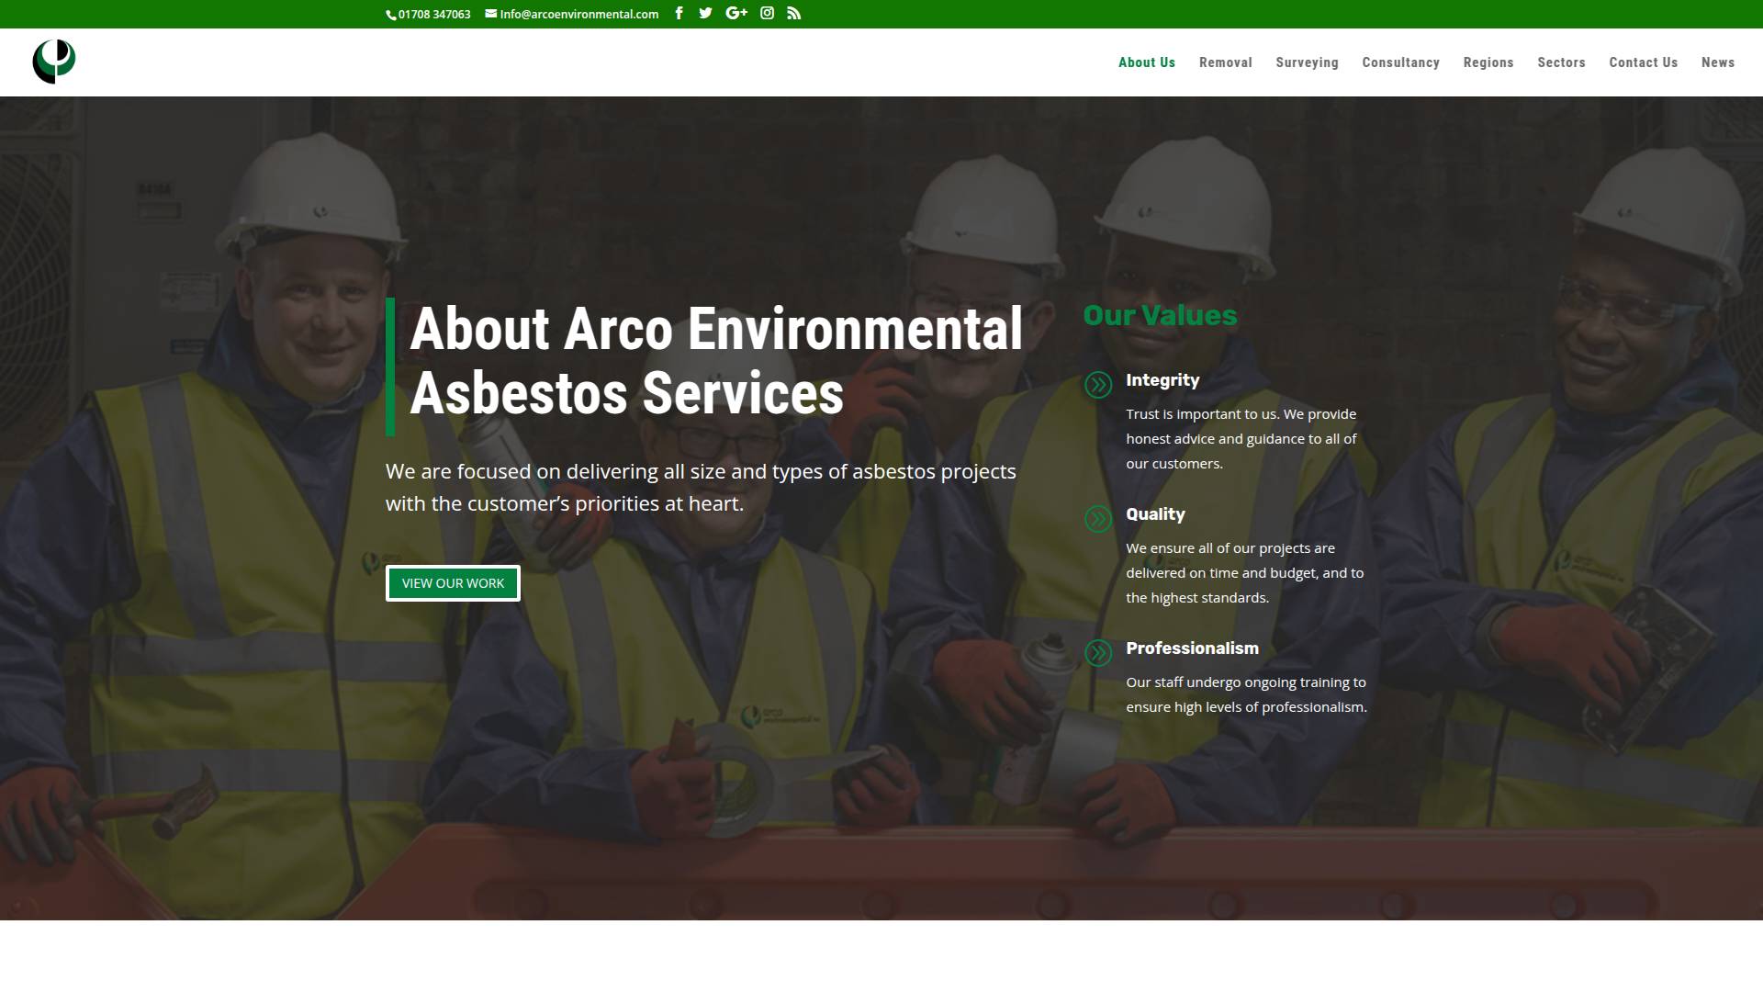Open the Consultancy page

point(1400,62)
